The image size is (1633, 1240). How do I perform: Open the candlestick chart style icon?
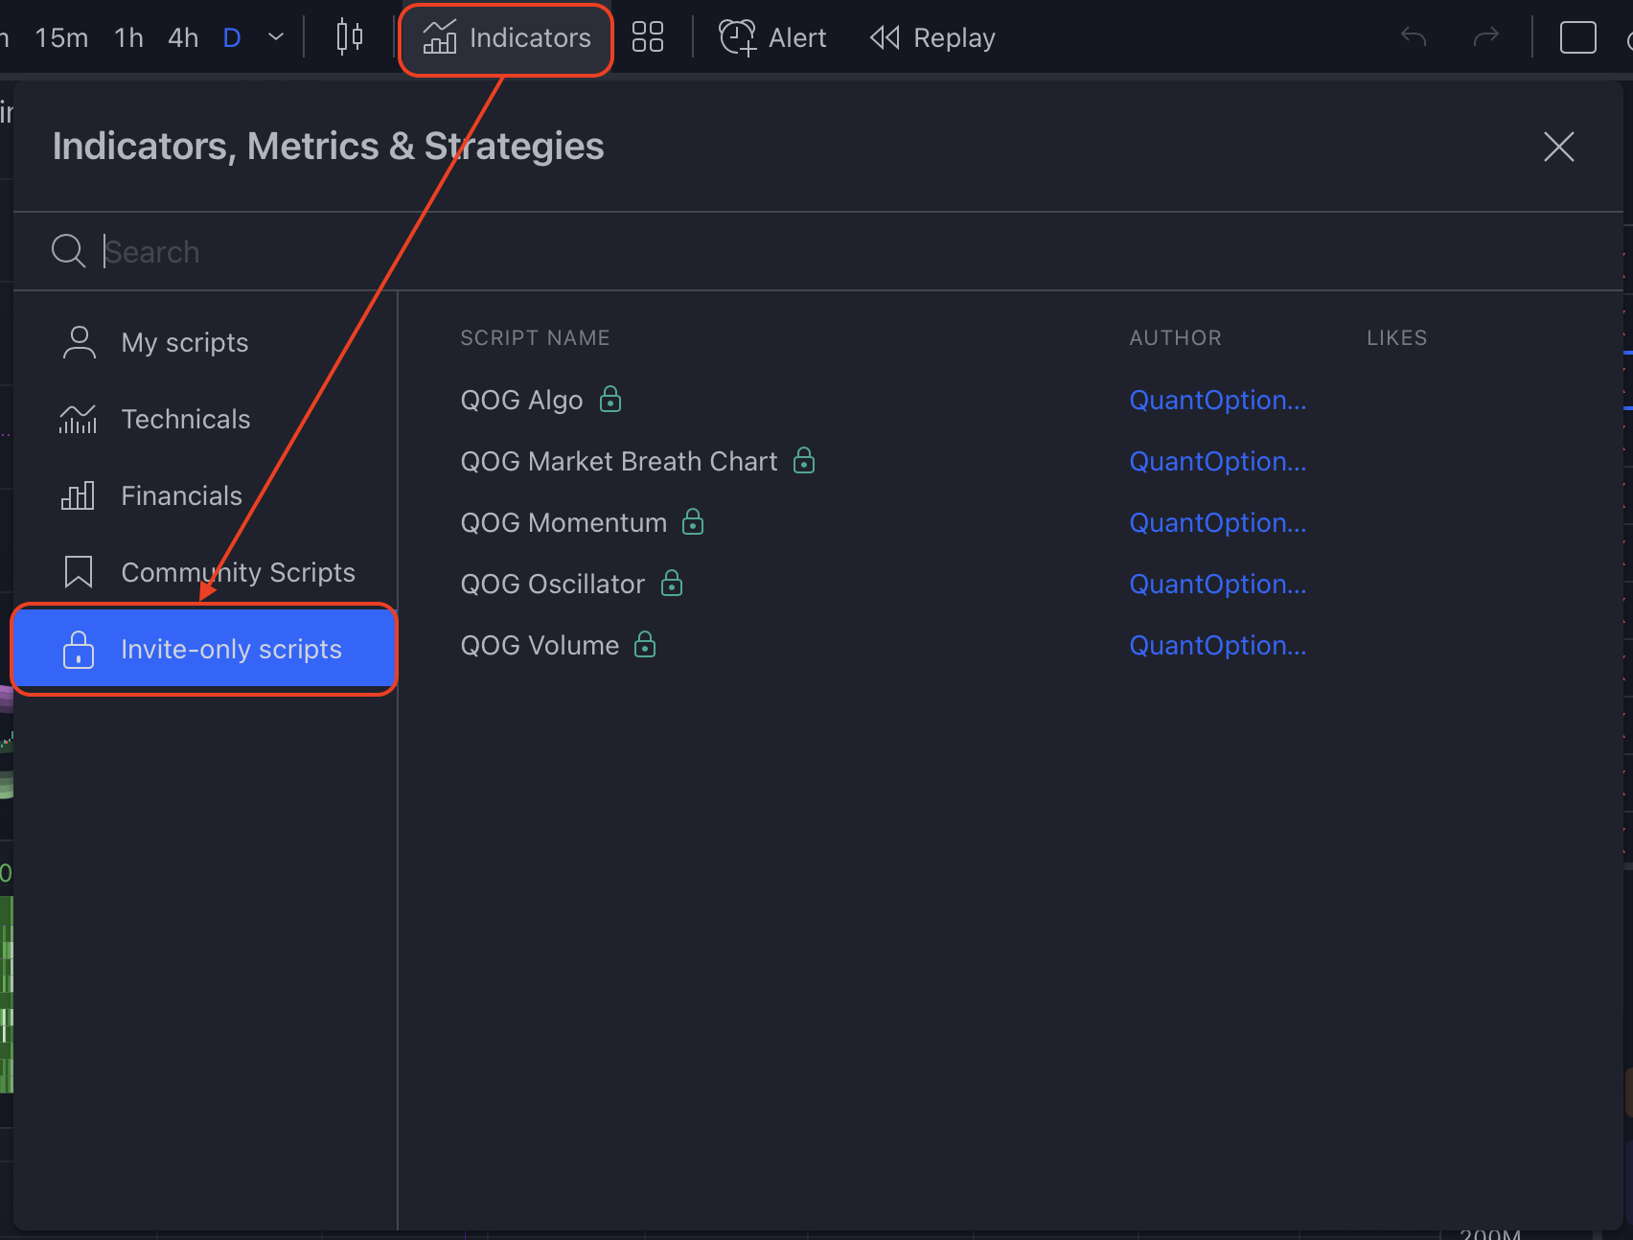point(350,38)
